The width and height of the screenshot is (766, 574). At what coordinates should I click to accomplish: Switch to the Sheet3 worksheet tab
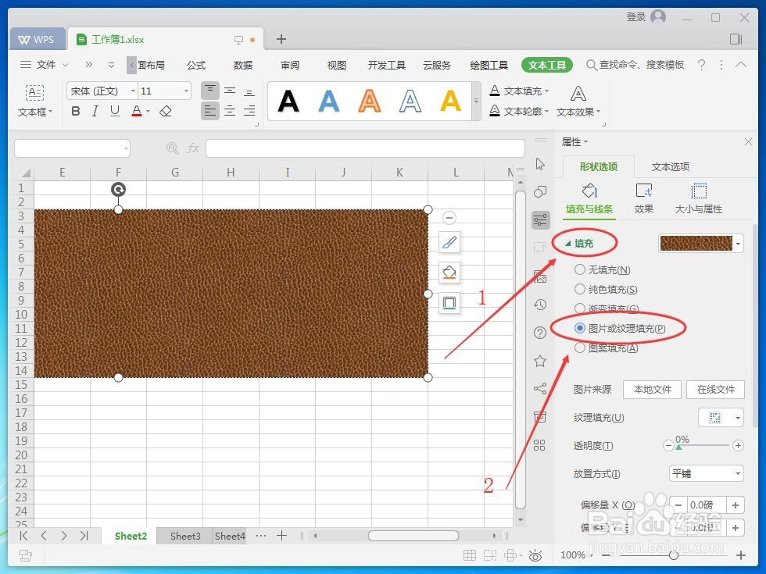pyautogui.click(x=184, y=536)
